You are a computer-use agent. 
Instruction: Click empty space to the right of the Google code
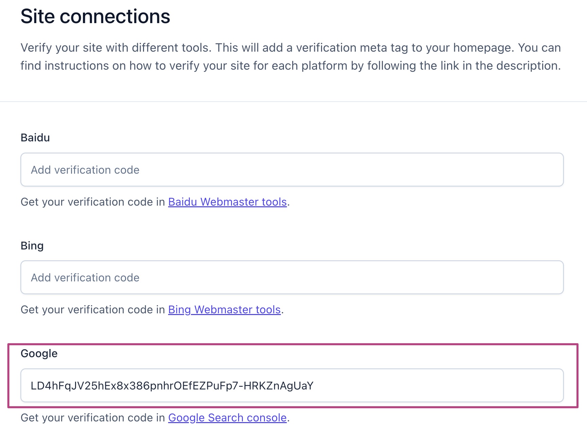tap(442, 385)
